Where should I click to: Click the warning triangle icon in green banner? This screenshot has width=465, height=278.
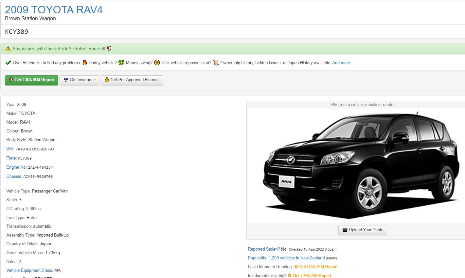[x=8, y=49]
